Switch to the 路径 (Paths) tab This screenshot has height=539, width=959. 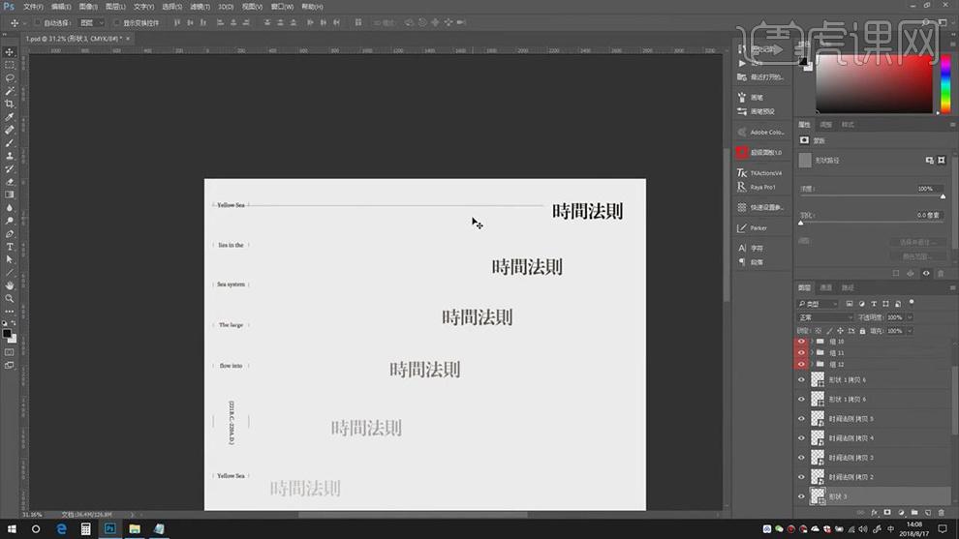(x=848, y=287)
